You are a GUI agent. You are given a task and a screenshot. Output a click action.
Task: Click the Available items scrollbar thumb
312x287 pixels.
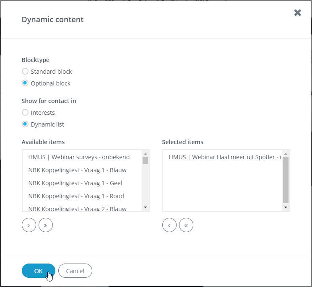(145, 160)
